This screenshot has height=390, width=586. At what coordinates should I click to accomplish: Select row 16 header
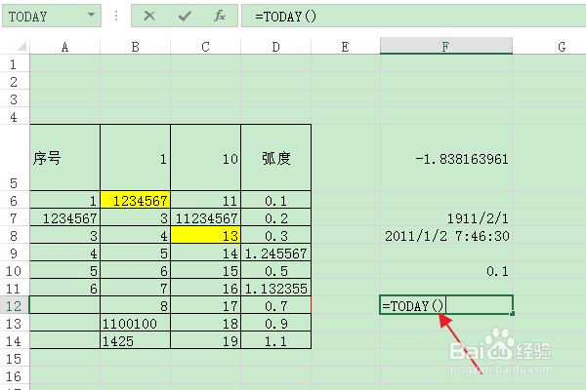click(x=15, y=375)
